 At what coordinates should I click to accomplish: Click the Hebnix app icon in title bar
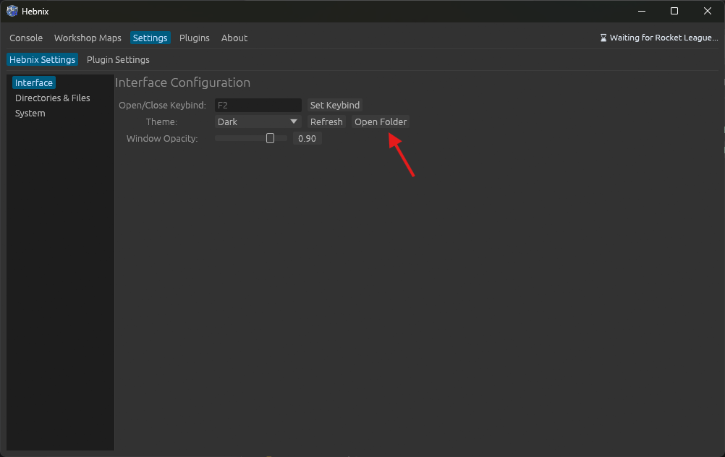pos(12,11)
